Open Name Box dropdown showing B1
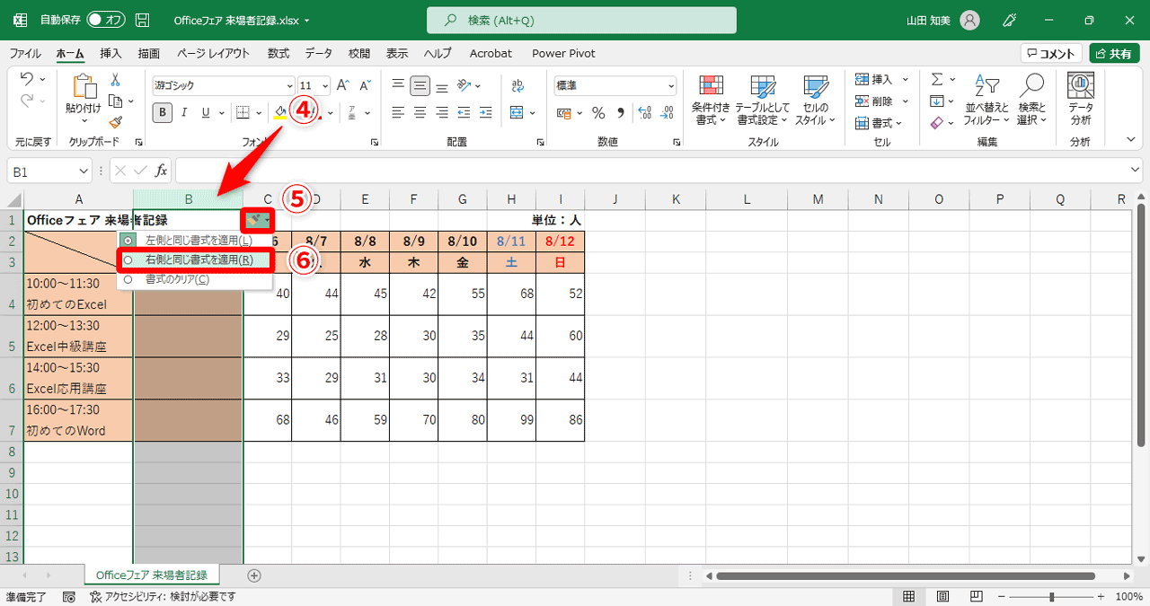This screenshot has height=606, width=1150. point(84,170)
